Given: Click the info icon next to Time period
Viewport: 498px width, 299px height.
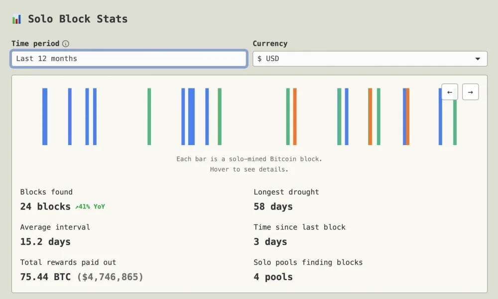Looking at the screenshot, I should click(x=66, y=44).
